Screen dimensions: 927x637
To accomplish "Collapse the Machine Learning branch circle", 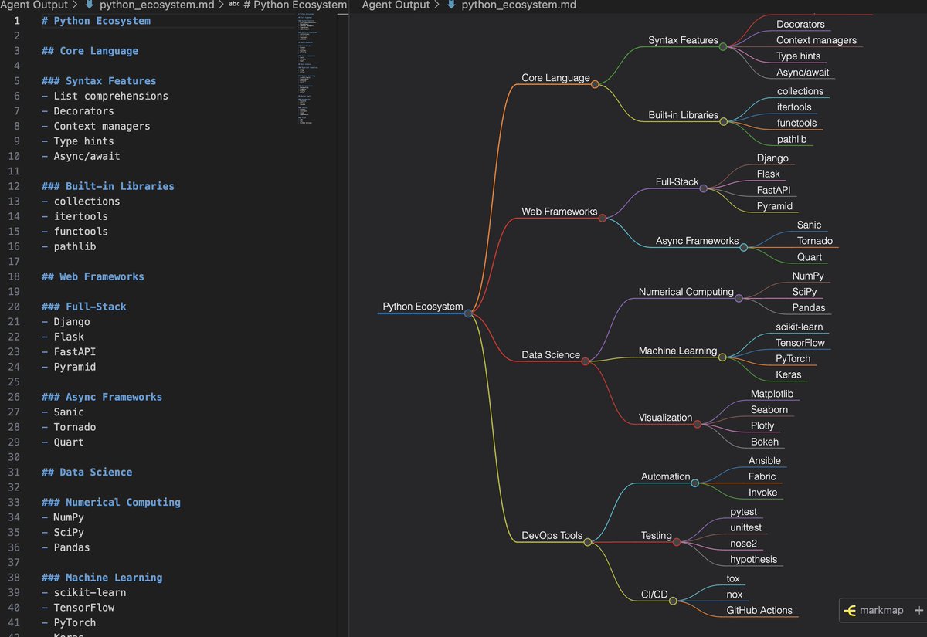I will (723, 358).
